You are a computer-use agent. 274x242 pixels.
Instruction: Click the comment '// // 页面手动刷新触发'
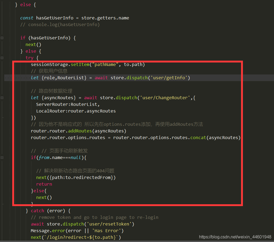coord(59,151)
